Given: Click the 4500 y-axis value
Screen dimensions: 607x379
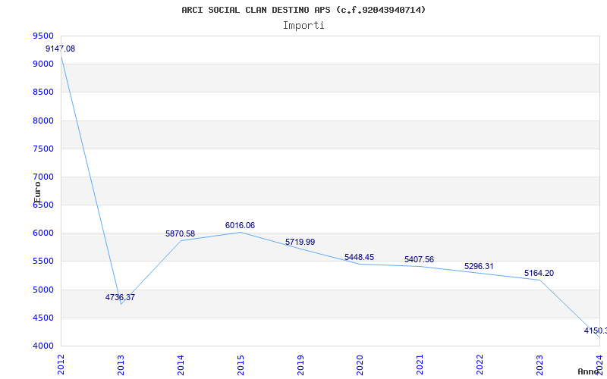Looking at the screenshot, I should point(43,318).
